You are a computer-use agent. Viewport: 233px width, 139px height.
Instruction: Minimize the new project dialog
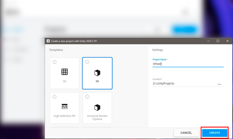tap(208, 41)
